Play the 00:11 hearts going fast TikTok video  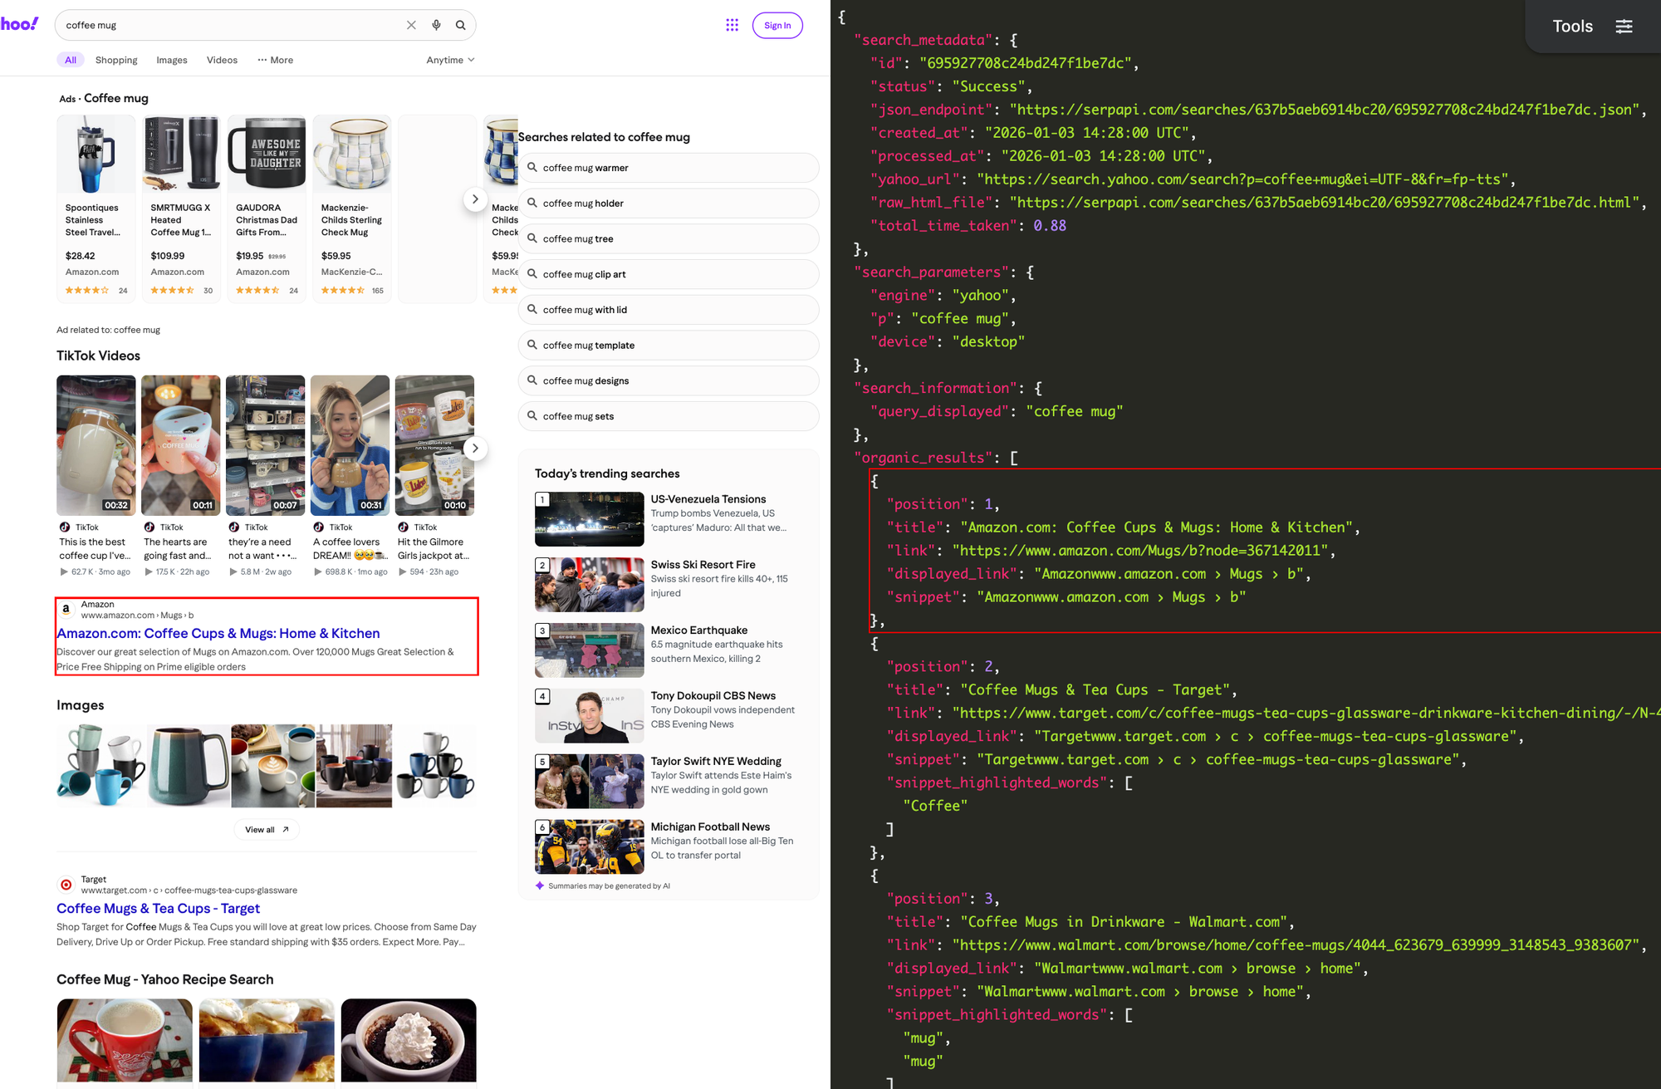pos(180,445)
